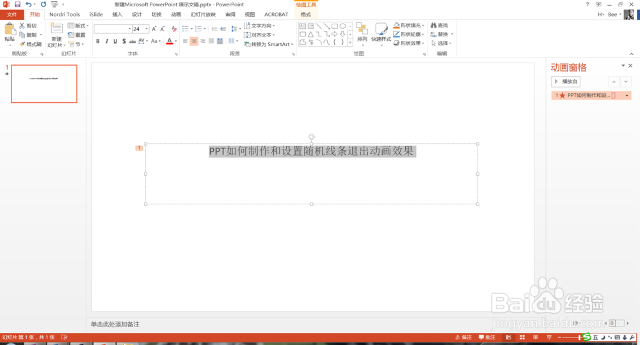This screenshot has height=345, width=640.
Task: Click the 快速样式 quick styles button
Action: 381,33
